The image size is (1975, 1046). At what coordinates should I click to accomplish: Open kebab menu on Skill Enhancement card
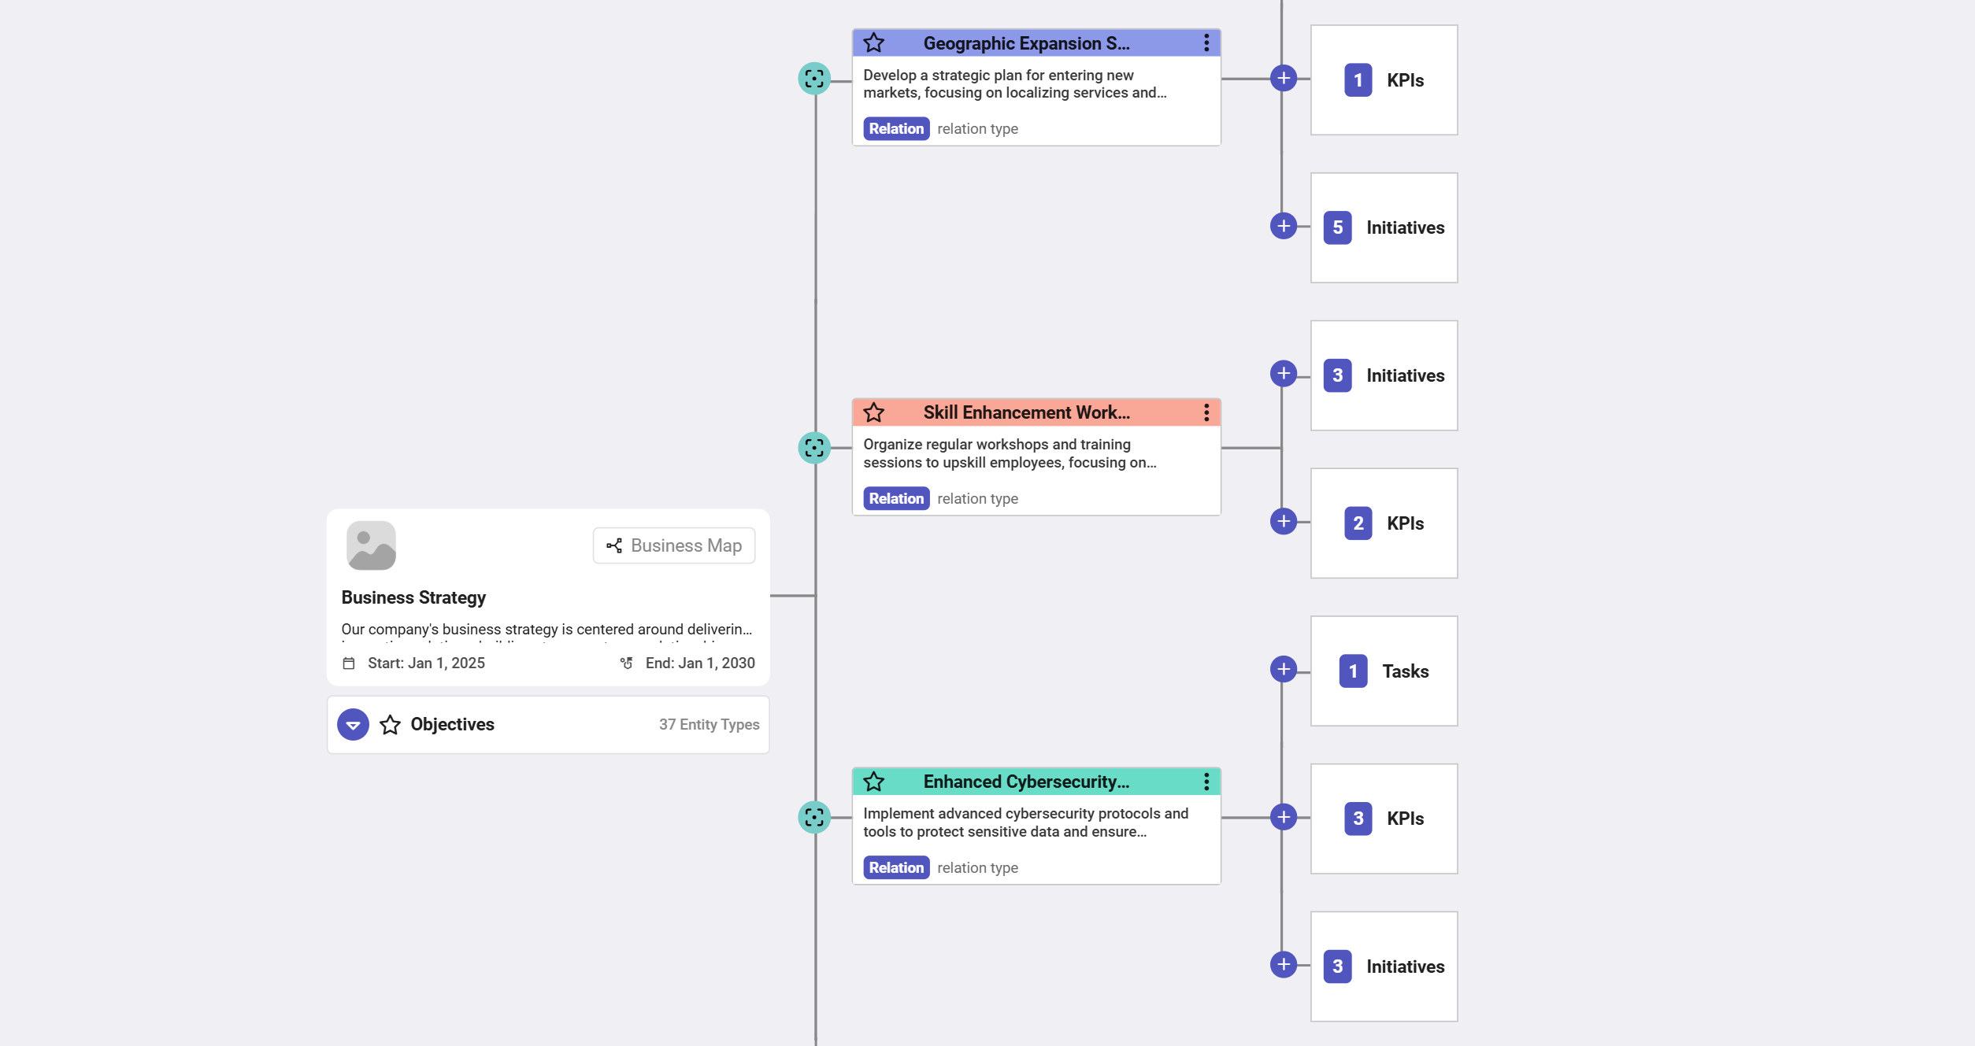click(1206, 412)
